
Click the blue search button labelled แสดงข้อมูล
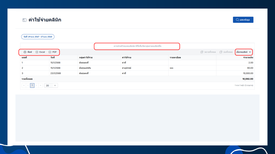(243, 20)
